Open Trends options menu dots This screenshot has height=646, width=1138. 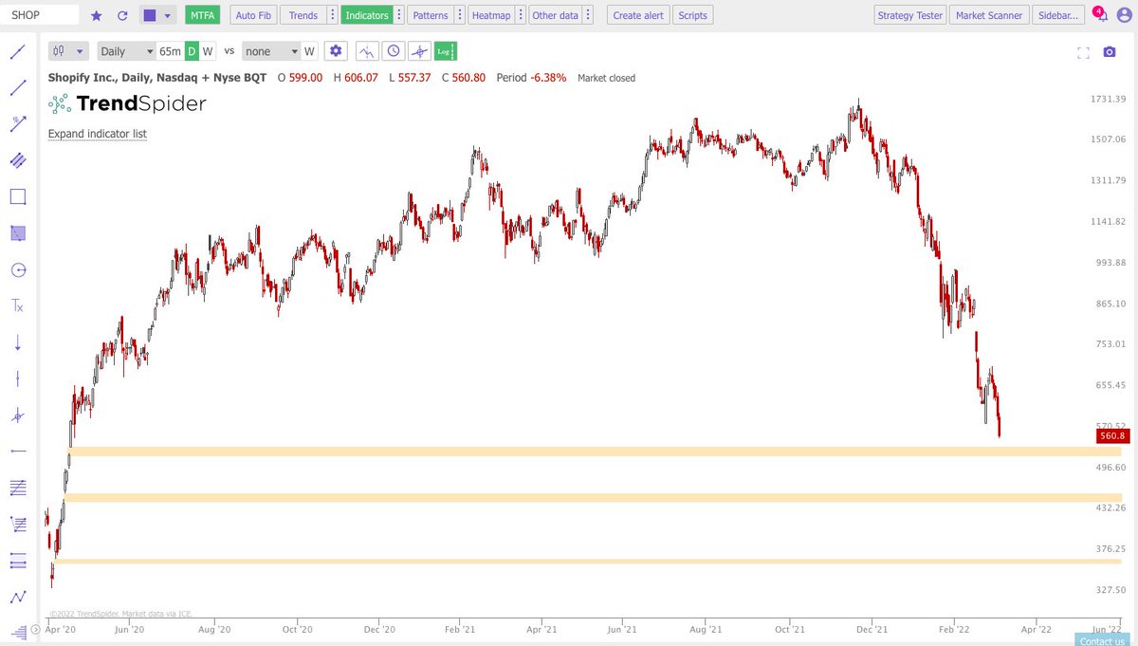coord(331,16)
